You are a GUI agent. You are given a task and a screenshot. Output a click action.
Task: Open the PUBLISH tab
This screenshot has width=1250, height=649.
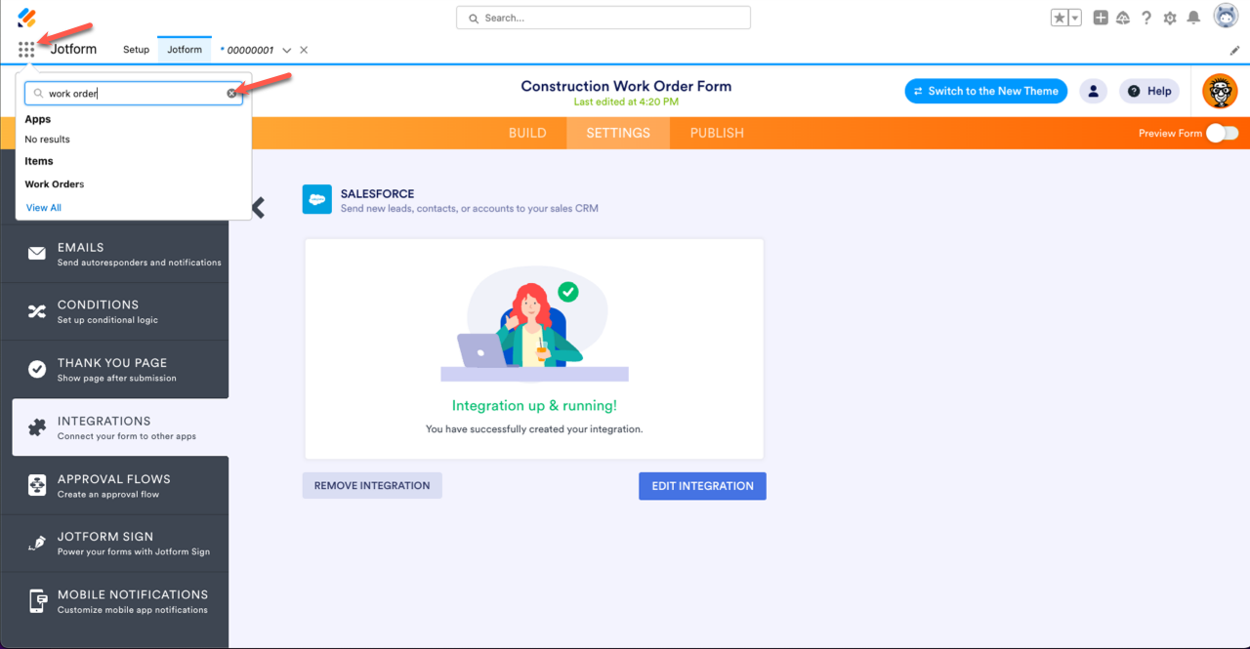[717, 134]
